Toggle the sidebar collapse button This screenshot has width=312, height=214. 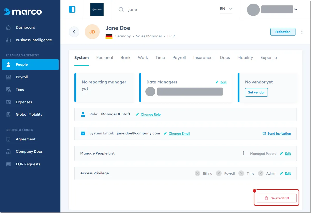point(72,10)
